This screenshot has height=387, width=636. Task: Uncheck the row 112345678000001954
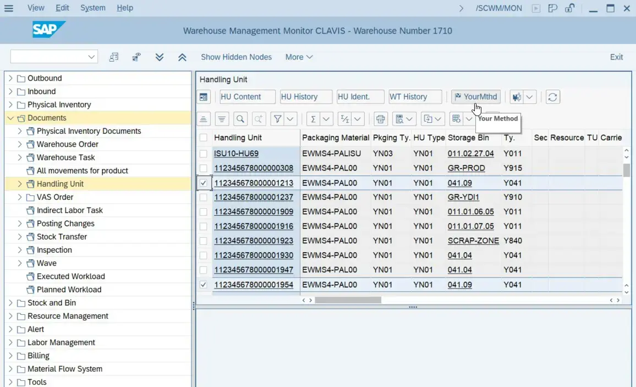tap(203, 285)
